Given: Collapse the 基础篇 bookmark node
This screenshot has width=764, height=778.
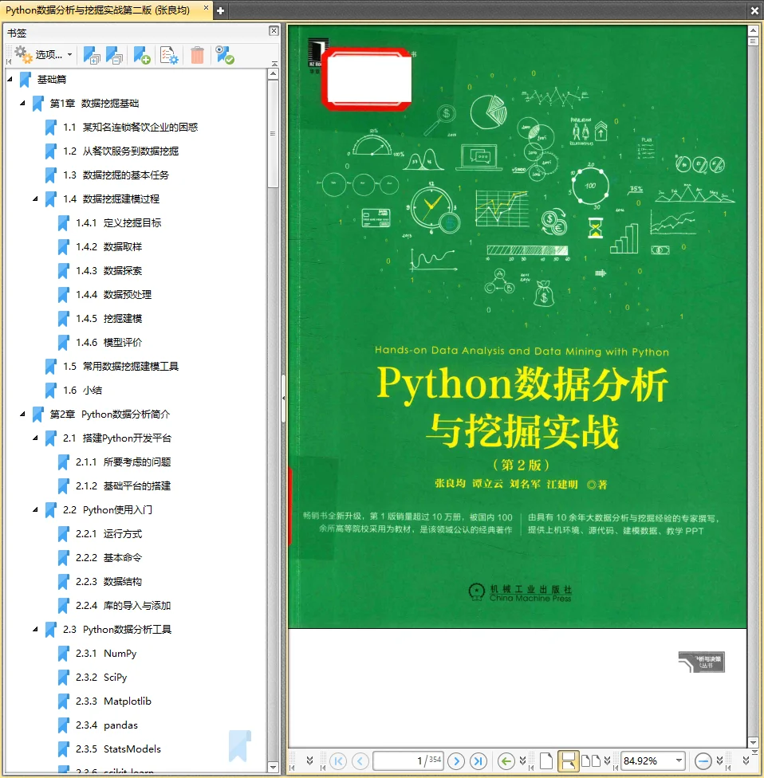Looking at the screenshot, I should tap(10, 80).
